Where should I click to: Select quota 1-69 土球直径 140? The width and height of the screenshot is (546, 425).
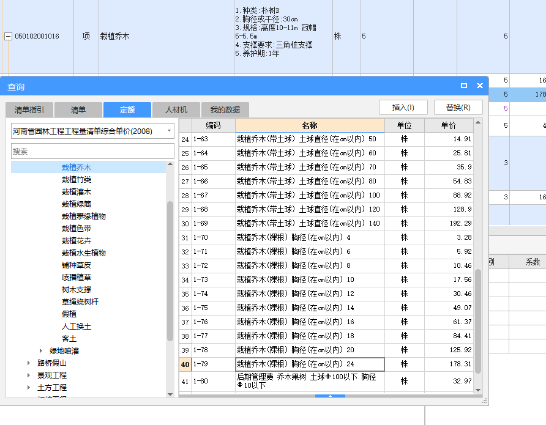point(326,223)
